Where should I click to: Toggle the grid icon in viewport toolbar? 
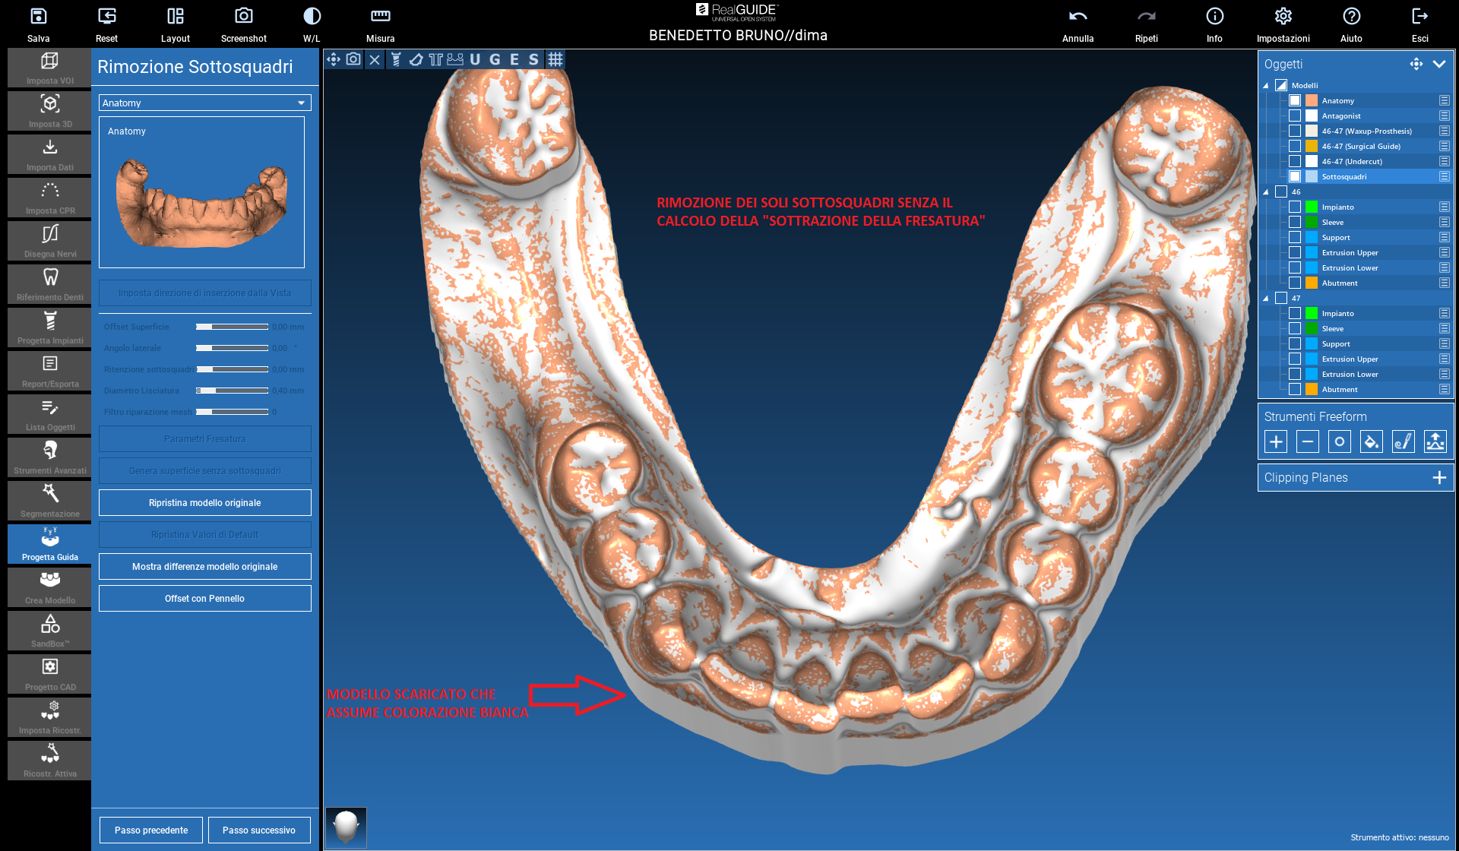point(555,59)
